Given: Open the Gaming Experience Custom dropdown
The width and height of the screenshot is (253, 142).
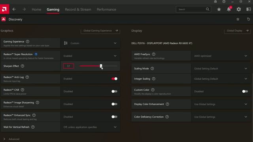Looking at the screenshot, I should point(91,43).
